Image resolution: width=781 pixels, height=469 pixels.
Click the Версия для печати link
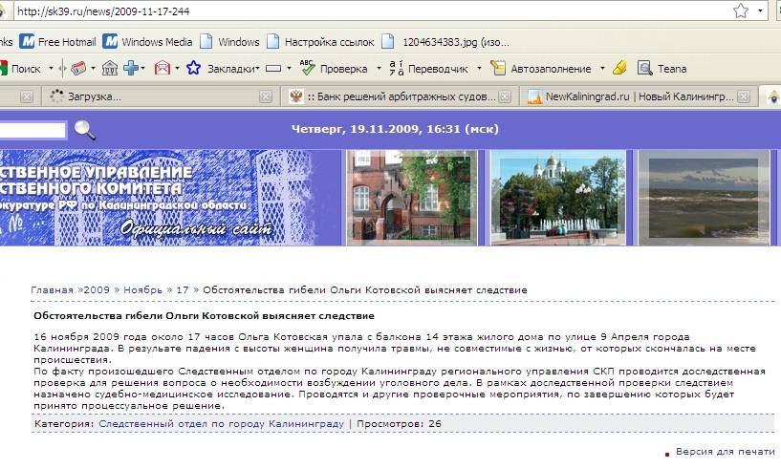726,451
